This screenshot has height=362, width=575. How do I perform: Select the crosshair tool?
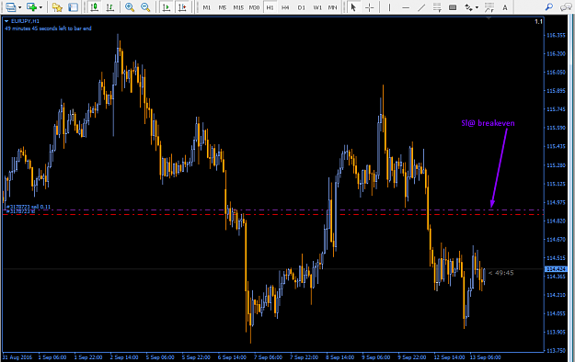coord(369,7)
